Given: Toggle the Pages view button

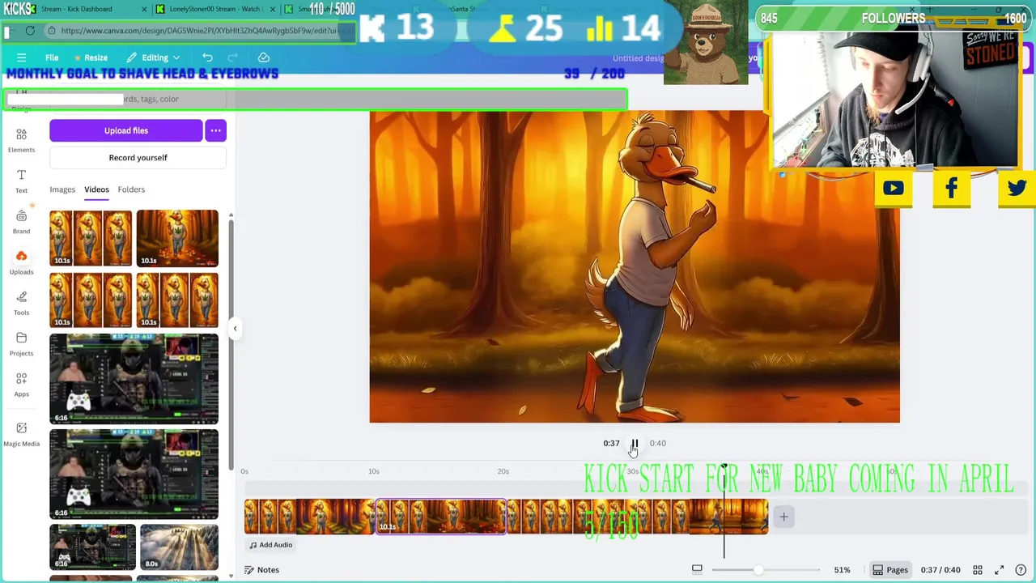Looking at the screenshot, I should click(x=889, y=570).
